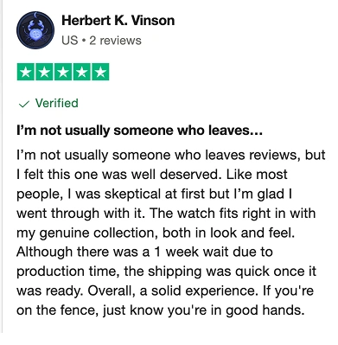The width and height of the screenshot is (338, 345).
Task: Click the Verified label text
Action: 57,103
